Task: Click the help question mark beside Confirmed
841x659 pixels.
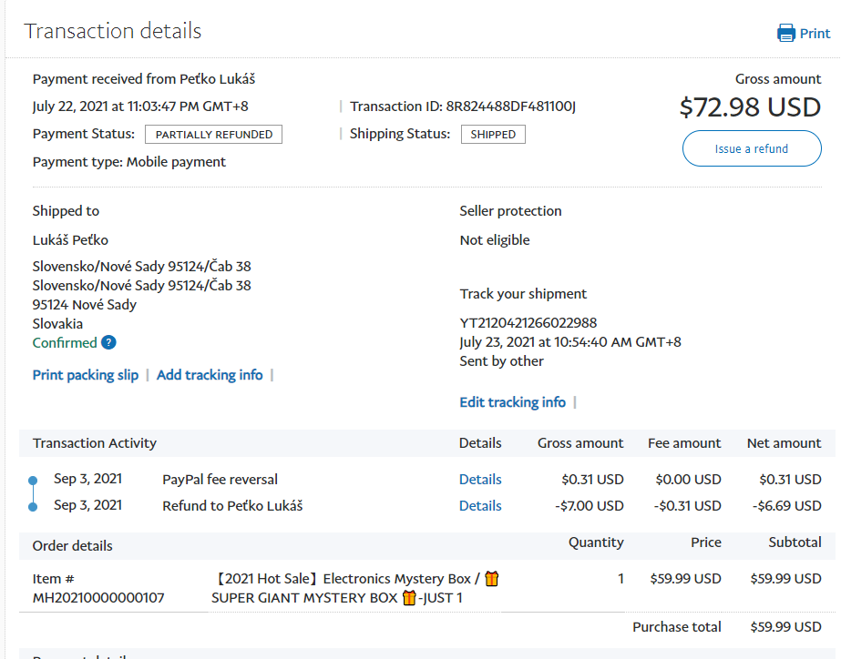Action: click(x=108, y=343)
